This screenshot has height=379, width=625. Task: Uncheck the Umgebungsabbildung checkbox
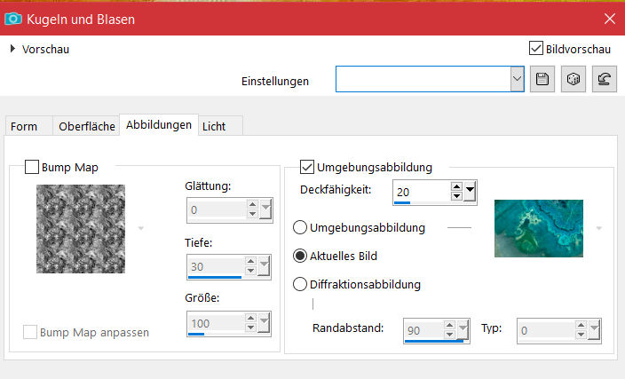(307, 167)
